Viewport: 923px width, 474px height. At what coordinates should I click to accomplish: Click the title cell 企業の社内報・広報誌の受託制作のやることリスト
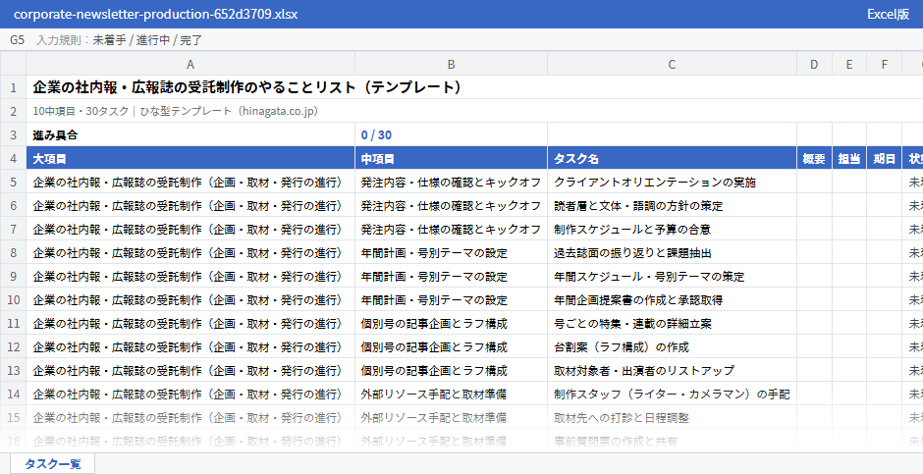[x=247, y=87]
